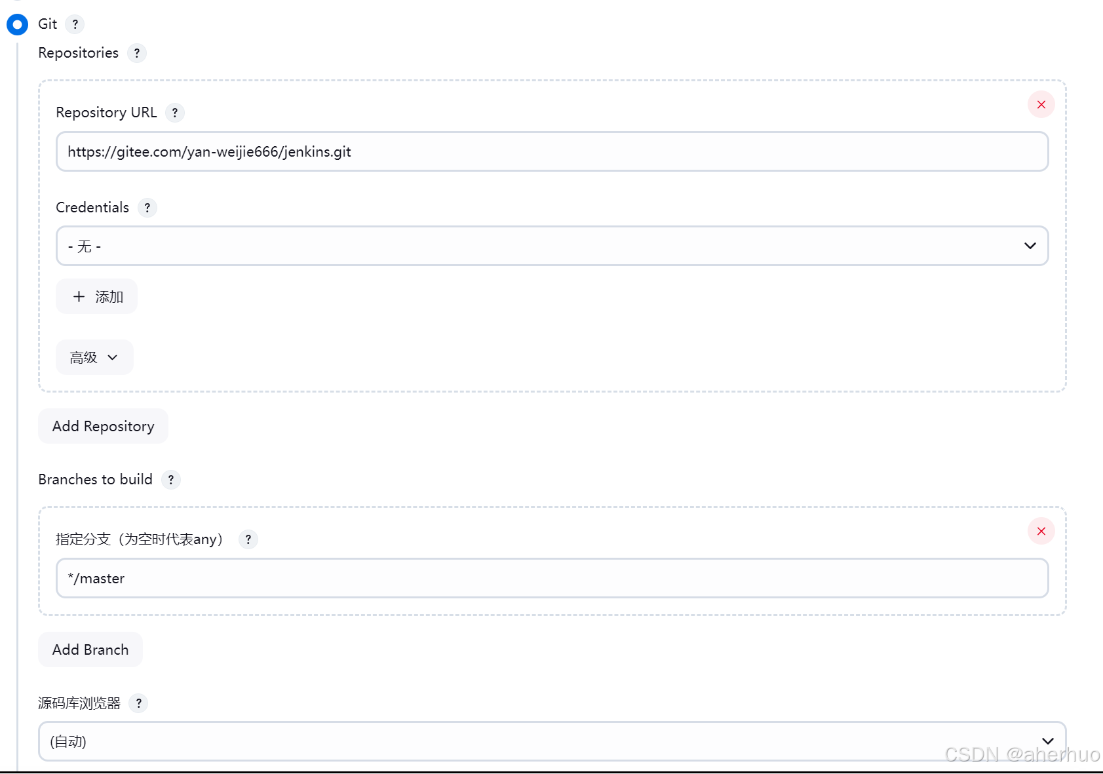Image resolution: width=1103 pixels, height=774 pixels.
Task: Open help for Repositories
Action: (x=136, y=53)
